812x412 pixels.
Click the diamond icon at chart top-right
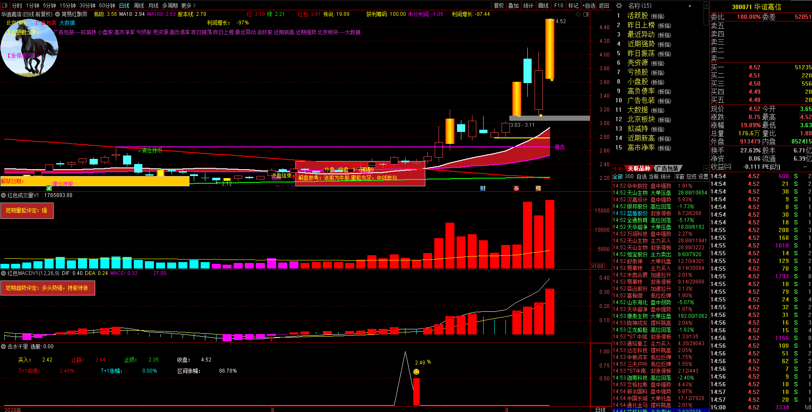coord(578,15)
